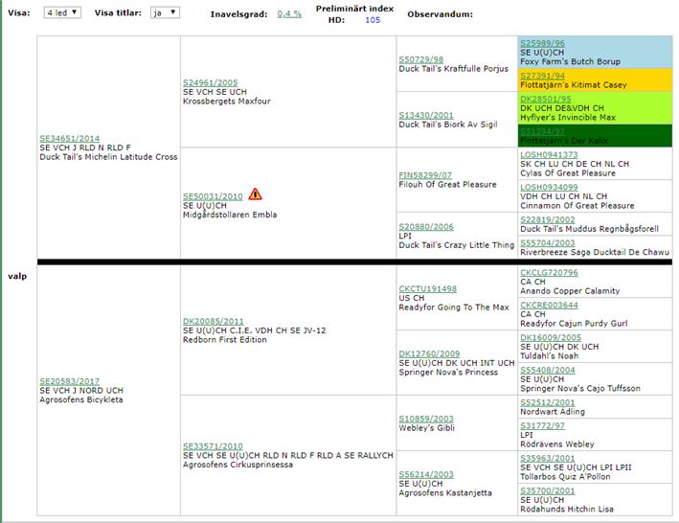Open the Visa '4 led' dropdown
This screenshot has height=523, width=679.
click(x=62, y=12)
